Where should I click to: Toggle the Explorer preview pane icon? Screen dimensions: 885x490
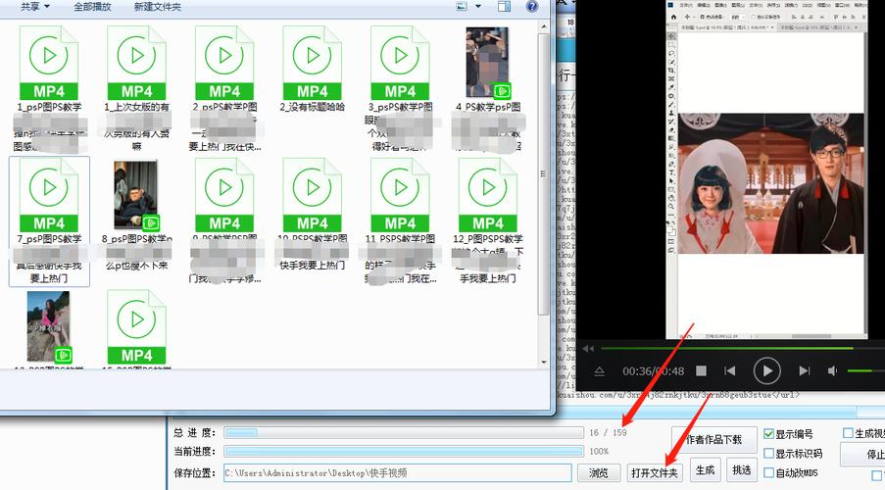click(x=504, y=7)
